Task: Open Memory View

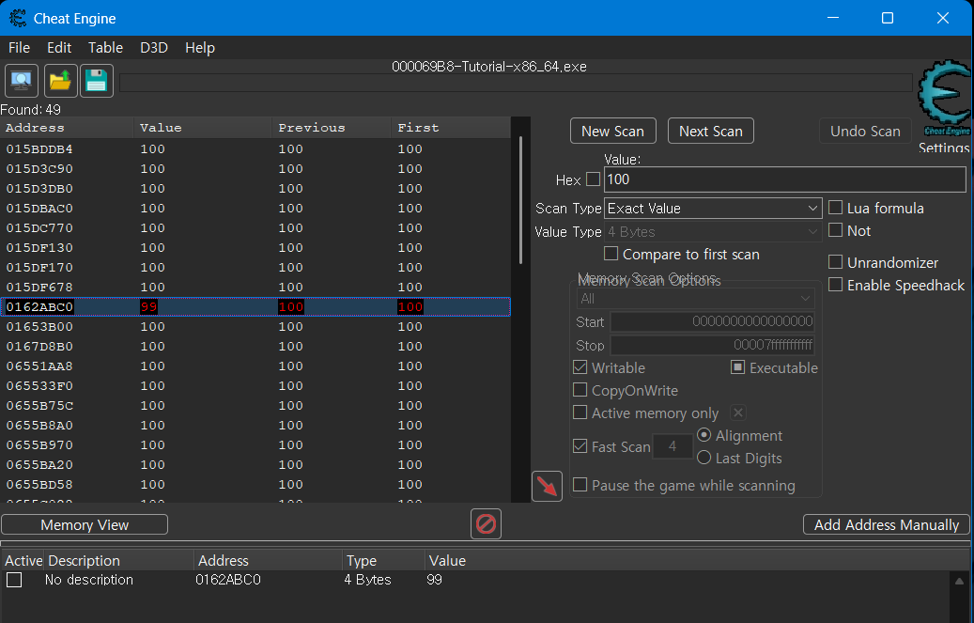Action: pos(85,524)
